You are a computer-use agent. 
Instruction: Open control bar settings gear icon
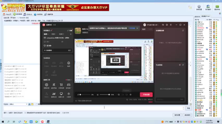tap(130, 95)
